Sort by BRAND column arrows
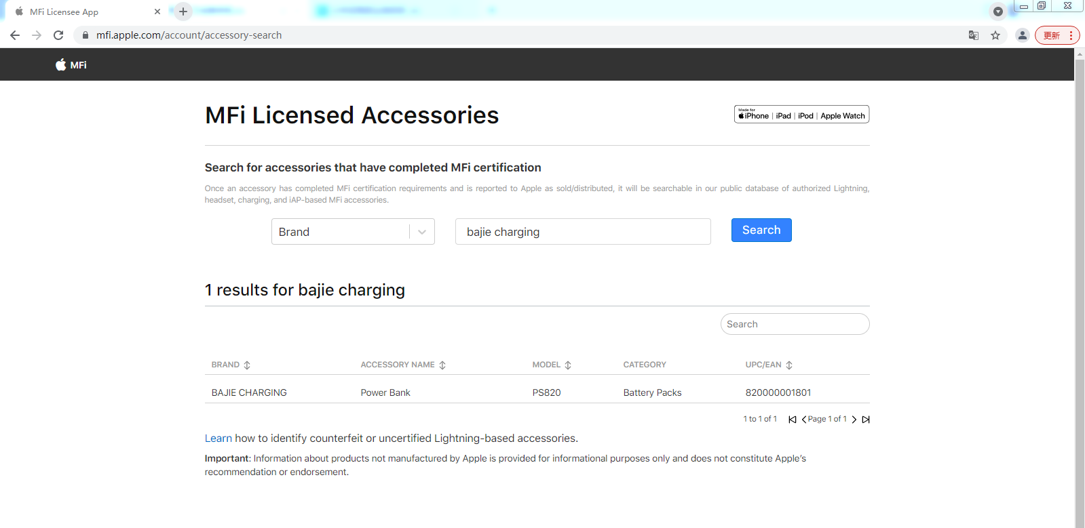 pos(247,365)
